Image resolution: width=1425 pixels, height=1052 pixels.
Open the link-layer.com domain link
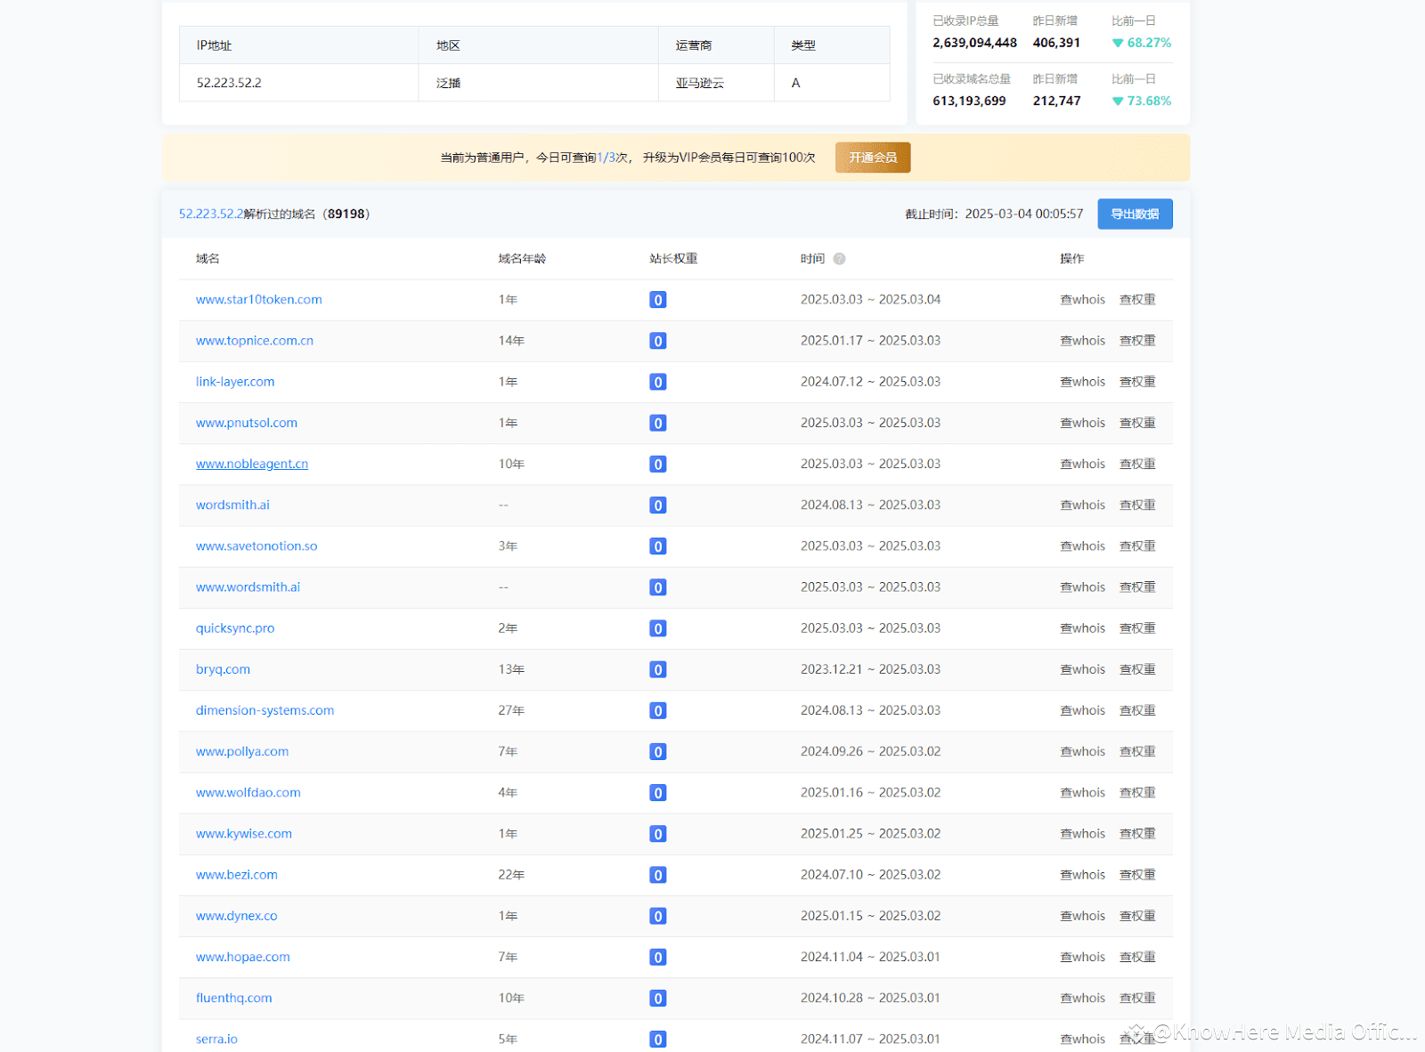[235, 382]
